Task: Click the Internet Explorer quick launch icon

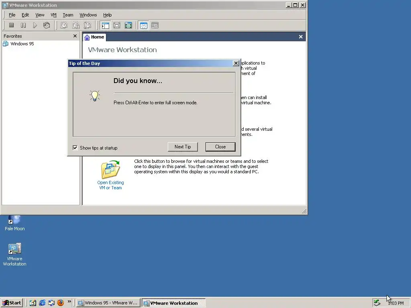Action: 42,303
